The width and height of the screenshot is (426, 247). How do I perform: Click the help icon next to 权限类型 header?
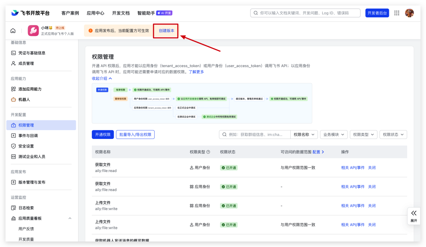(208, 152)
